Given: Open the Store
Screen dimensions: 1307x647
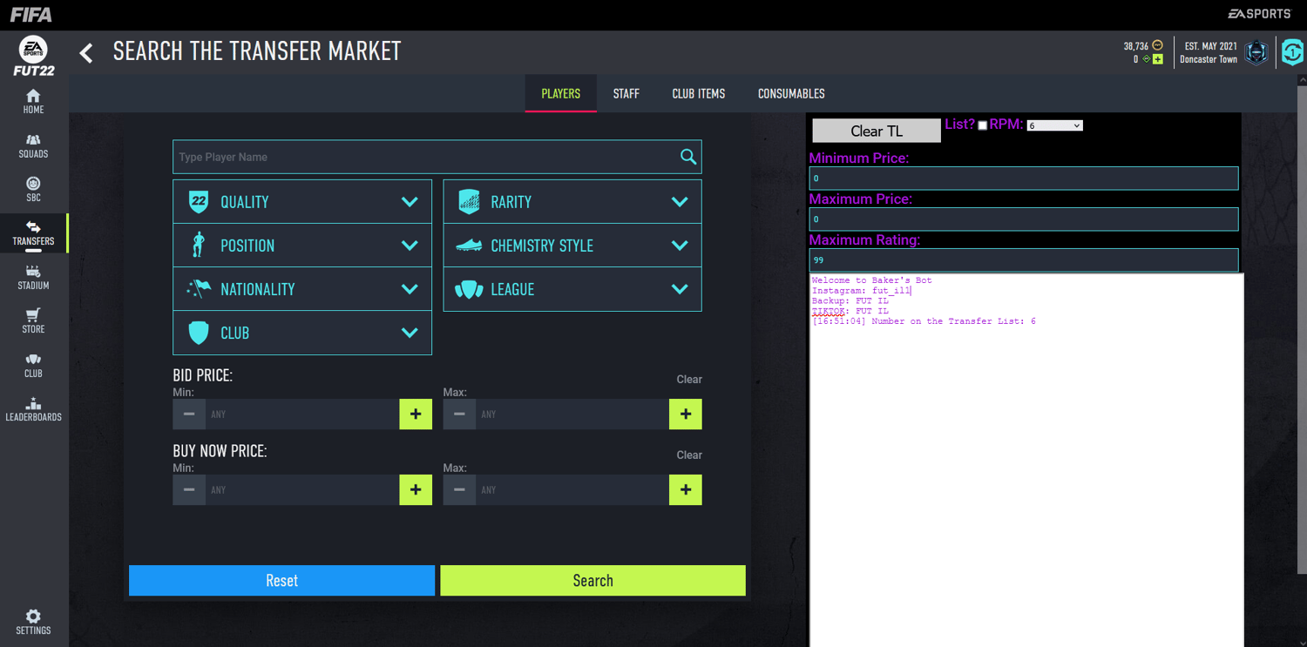Looking at the screenshot, I should point(33,321).
